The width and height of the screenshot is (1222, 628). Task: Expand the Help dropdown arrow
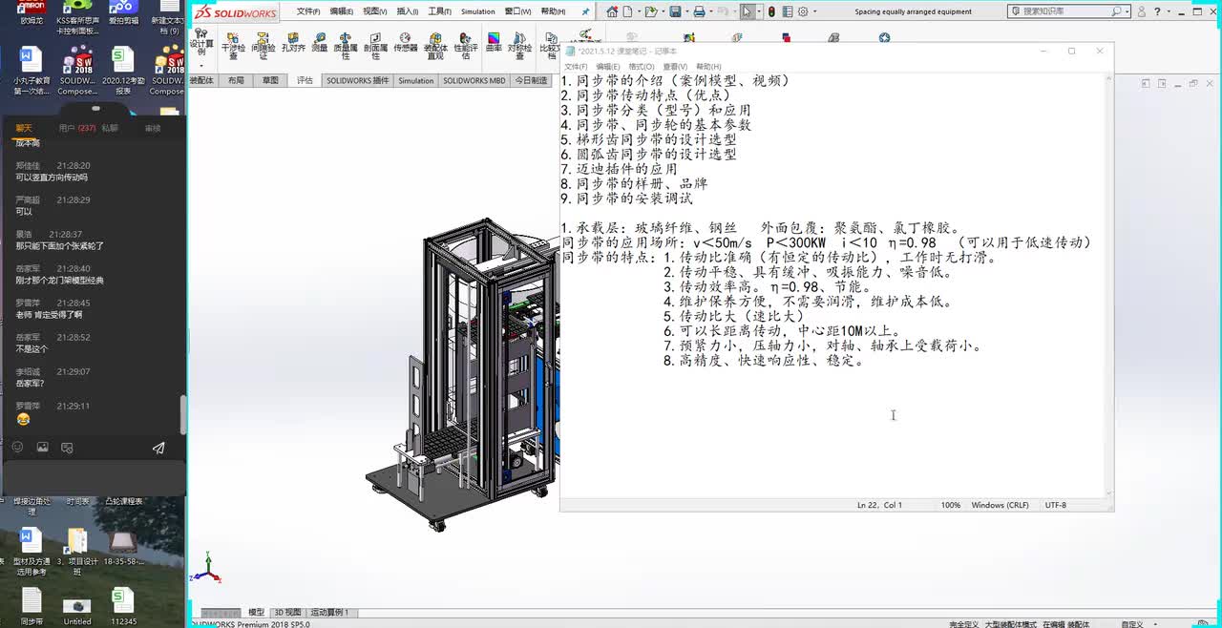click(x=1169, y=11)
